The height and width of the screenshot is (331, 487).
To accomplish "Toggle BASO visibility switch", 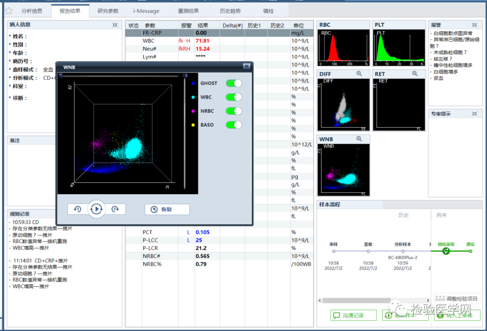I will (234, 125).
